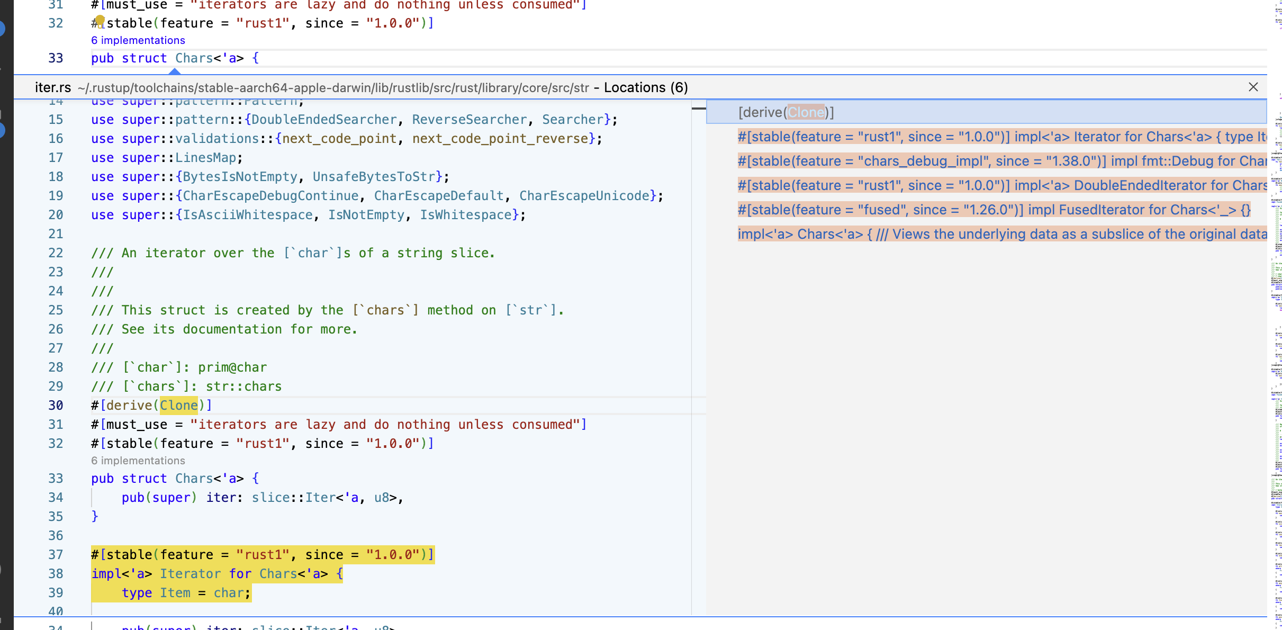Viewport: 1282px width, 630px height.
Task: Click 'CharEscapeUnicode' on line 19
Action: point(584,196)
